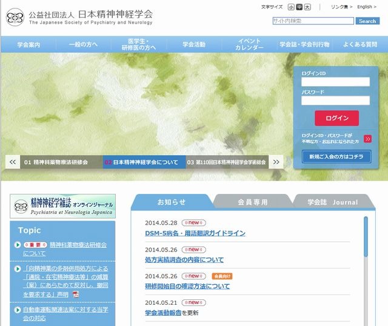Screen dimensions: 388x326
Task: Open the 学会活動 menu
Action: tap(194, 44)
